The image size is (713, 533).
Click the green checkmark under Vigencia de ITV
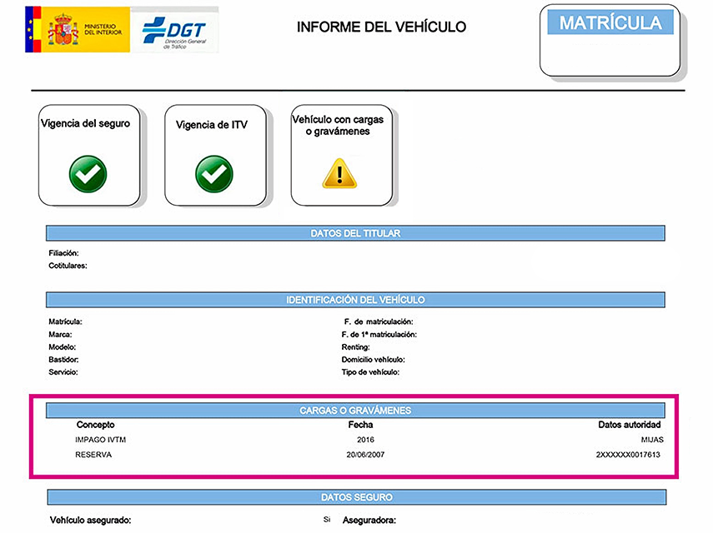click(213, 172)
